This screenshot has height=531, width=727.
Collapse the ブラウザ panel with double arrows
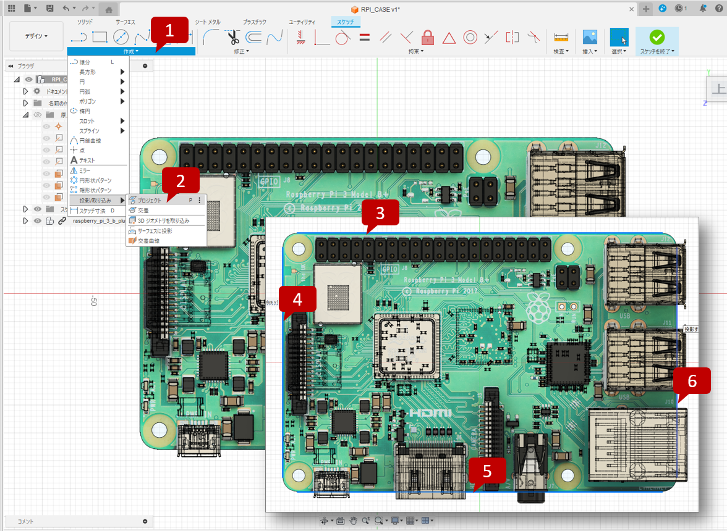(x=11, y=66)
